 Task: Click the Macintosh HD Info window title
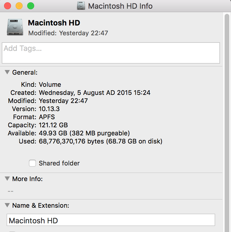[x=120, y=6]
